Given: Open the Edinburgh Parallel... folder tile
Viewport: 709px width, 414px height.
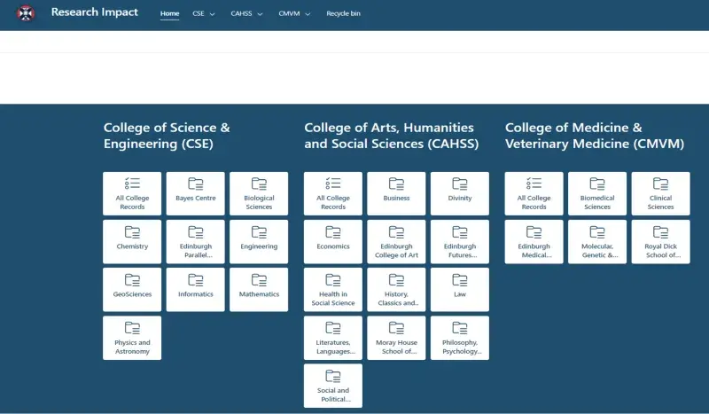Looking at the screenshot, I should 195,242.
